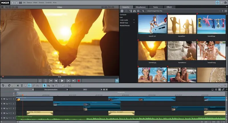Redo the last action
Viewport: 228px width, 123px height.
9,86
